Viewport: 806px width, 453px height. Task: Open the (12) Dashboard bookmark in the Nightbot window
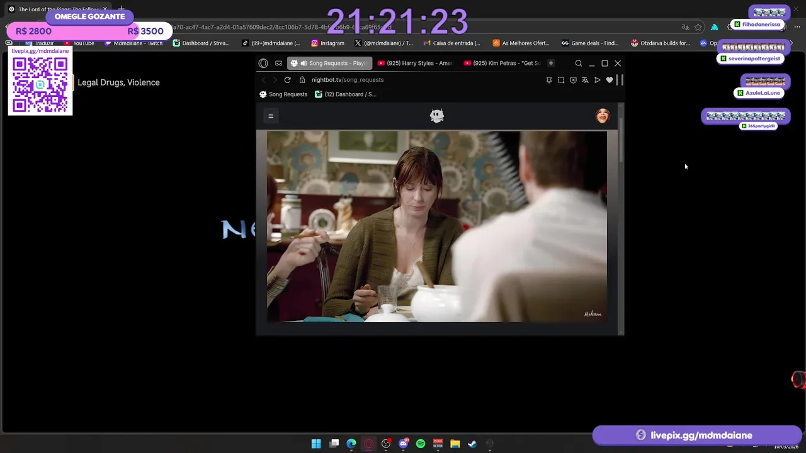[346, 94]
